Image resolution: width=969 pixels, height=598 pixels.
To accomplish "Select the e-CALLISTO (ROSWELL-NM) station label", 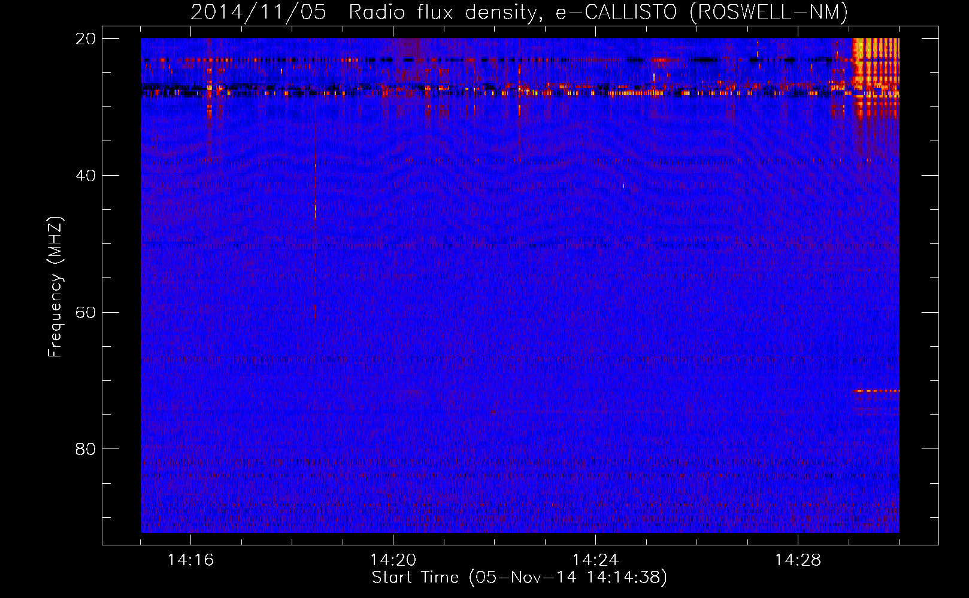I will click(702, 13).
